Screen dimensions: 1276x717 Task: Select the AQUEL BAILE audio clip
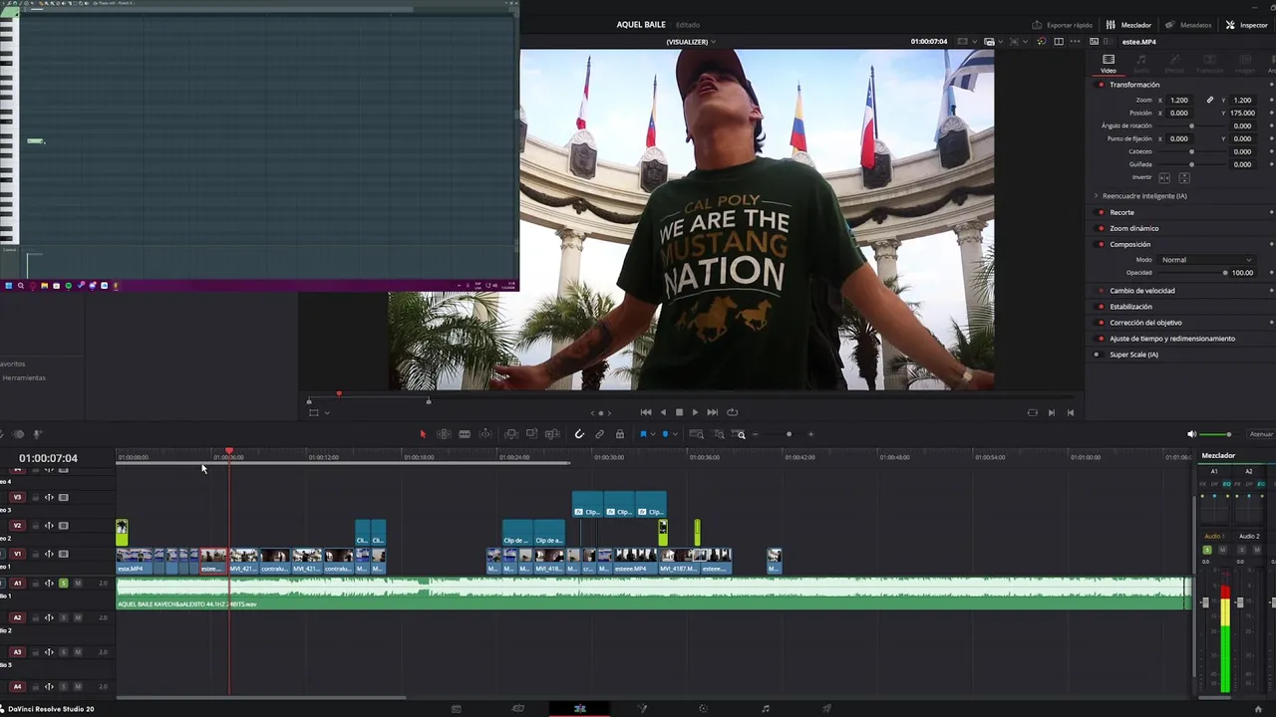pyautogui.click(x=653, y=594)
